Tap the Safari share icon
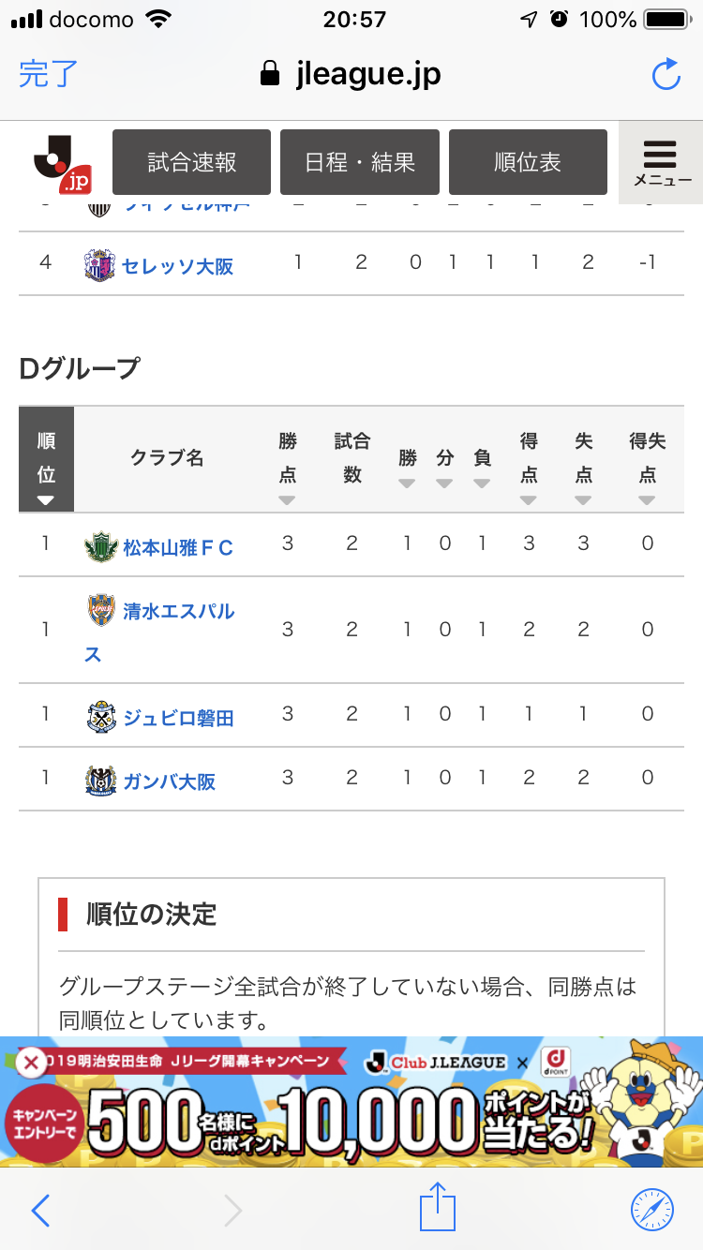Image resolution: width=703 pixels, height=1250 pixels. [437, 1209]
